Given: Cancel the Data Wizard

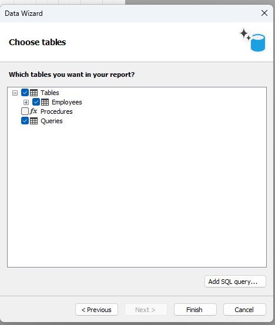Looking at the screenshot, I should tap(244, 310).
